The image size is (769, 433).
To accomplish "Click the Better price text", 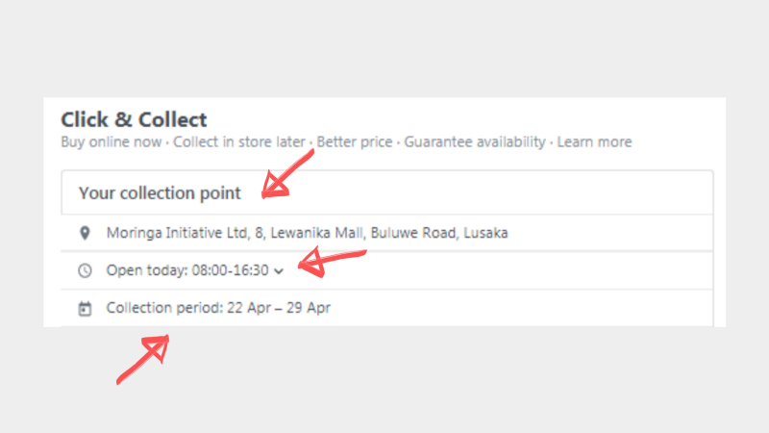I will click(355, 142).
